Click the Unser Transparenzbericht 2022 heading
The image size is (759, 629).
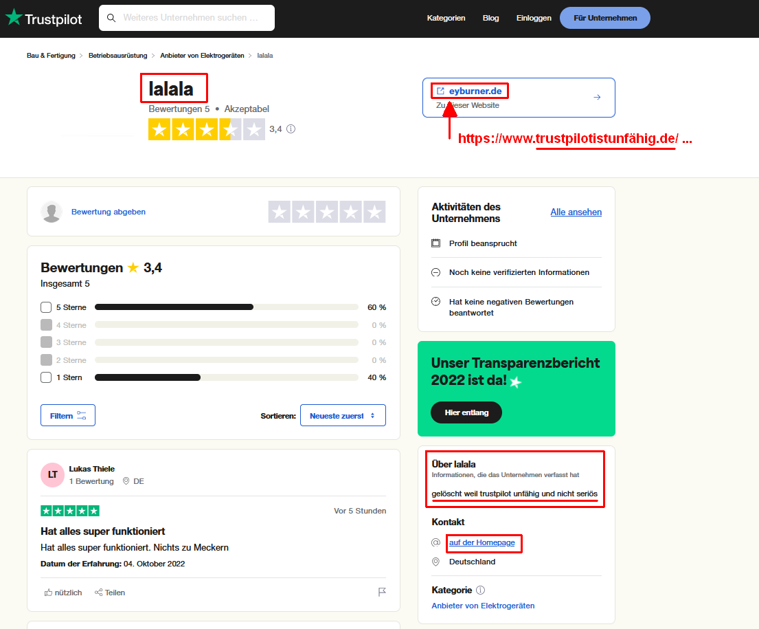point(516,371)
